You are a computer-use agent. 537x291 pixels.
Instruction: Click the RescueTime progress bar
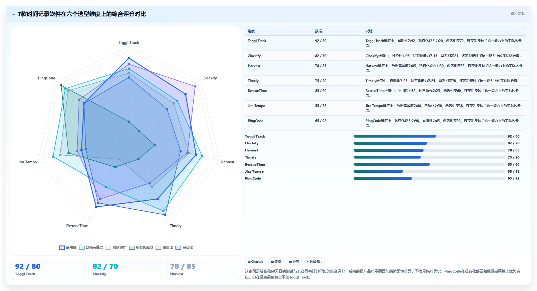[429, 164]
